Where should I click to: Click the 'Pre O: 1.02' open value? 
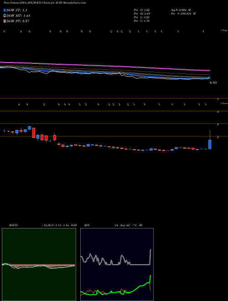point(142,10)
